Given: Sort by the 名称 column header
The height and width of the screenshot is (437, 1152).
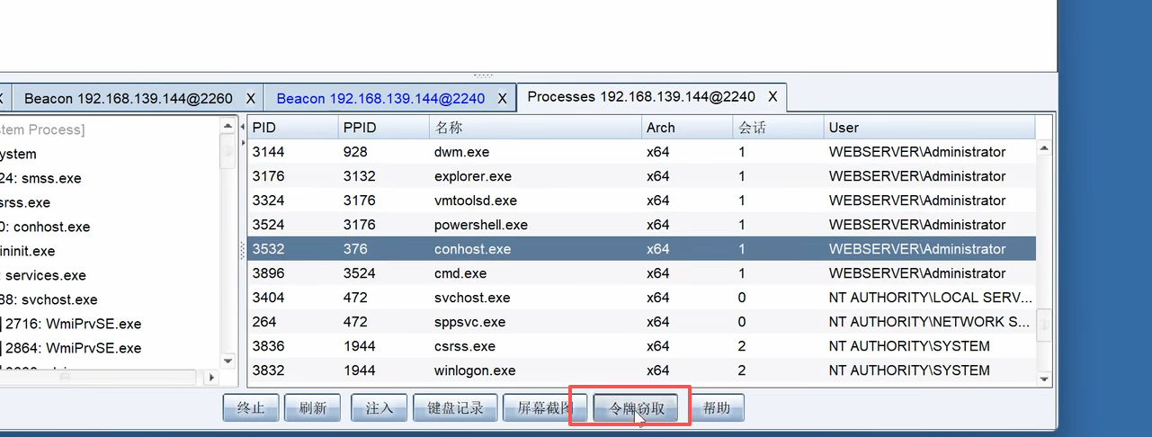Looking at the screenshot, I should pyautogui.click(x=535, y=128).
